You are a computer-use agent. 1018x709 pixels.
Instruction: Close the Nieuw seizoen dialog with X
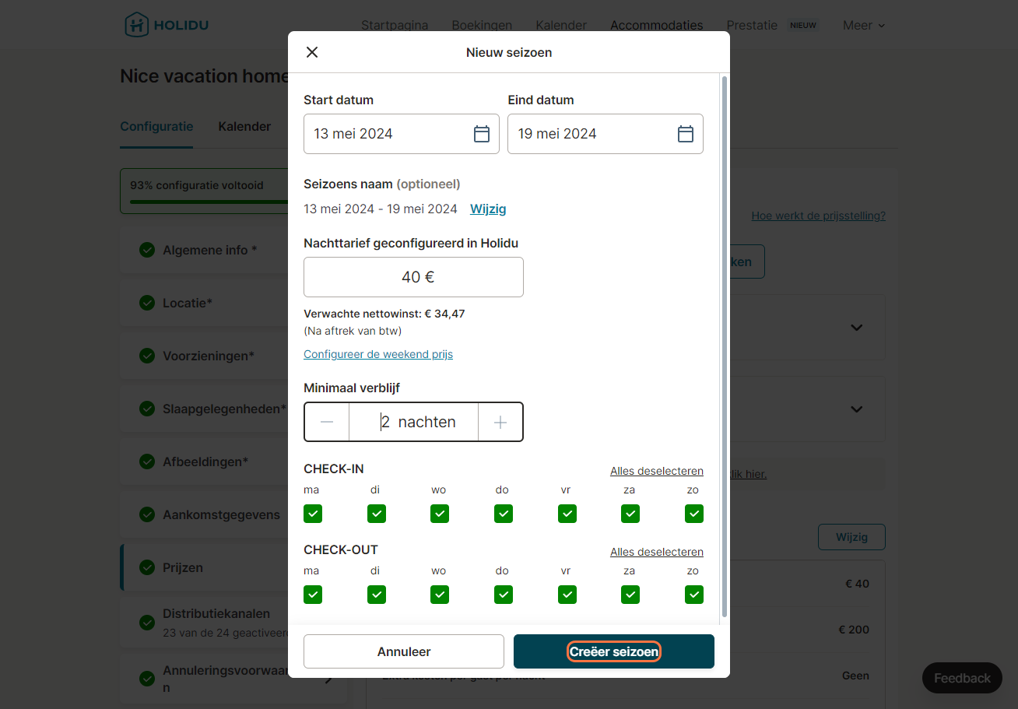[312, 52]
